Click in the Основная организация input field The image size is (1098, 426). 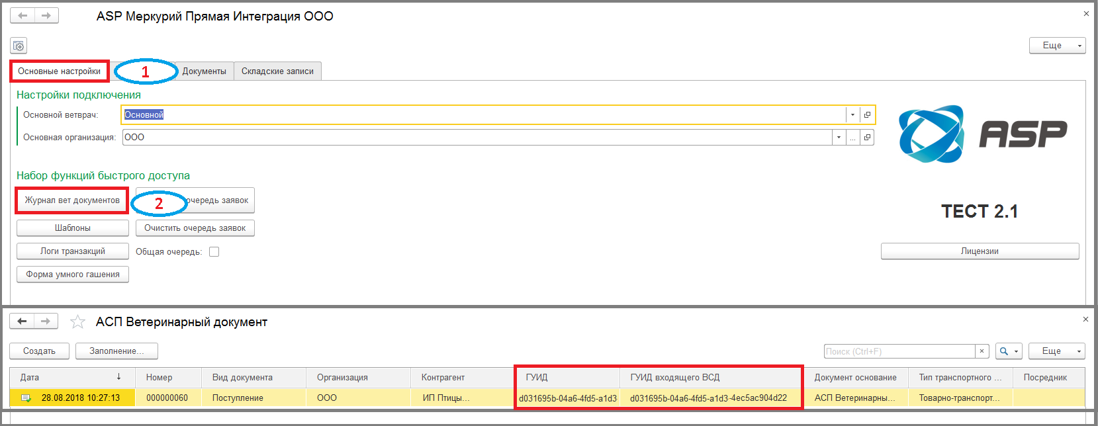click(477, 137)
